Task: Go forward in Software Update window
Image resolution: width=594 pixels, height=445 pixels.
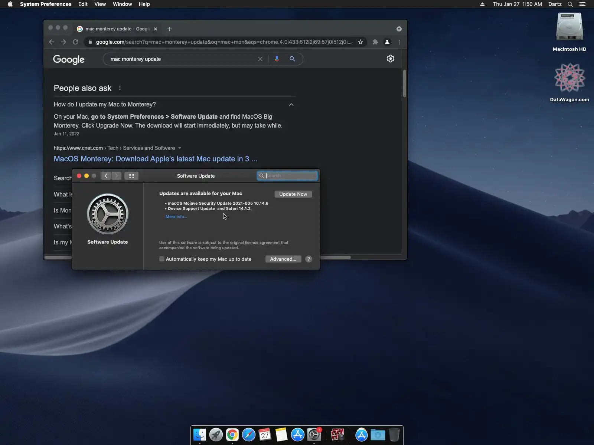Action: (117, 176)
